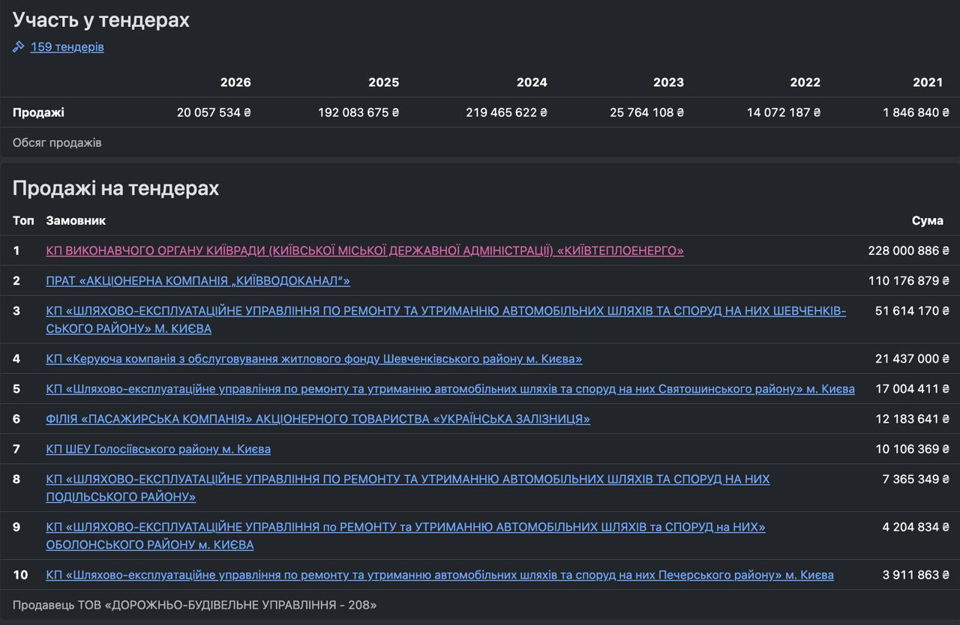This screenshot has width=960, height=625.
Task: Click the 4 204 834 ₴ amount
Action: 916,527
